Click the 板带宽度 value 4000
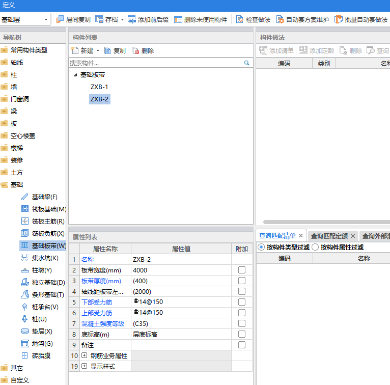 click(181, 270)
